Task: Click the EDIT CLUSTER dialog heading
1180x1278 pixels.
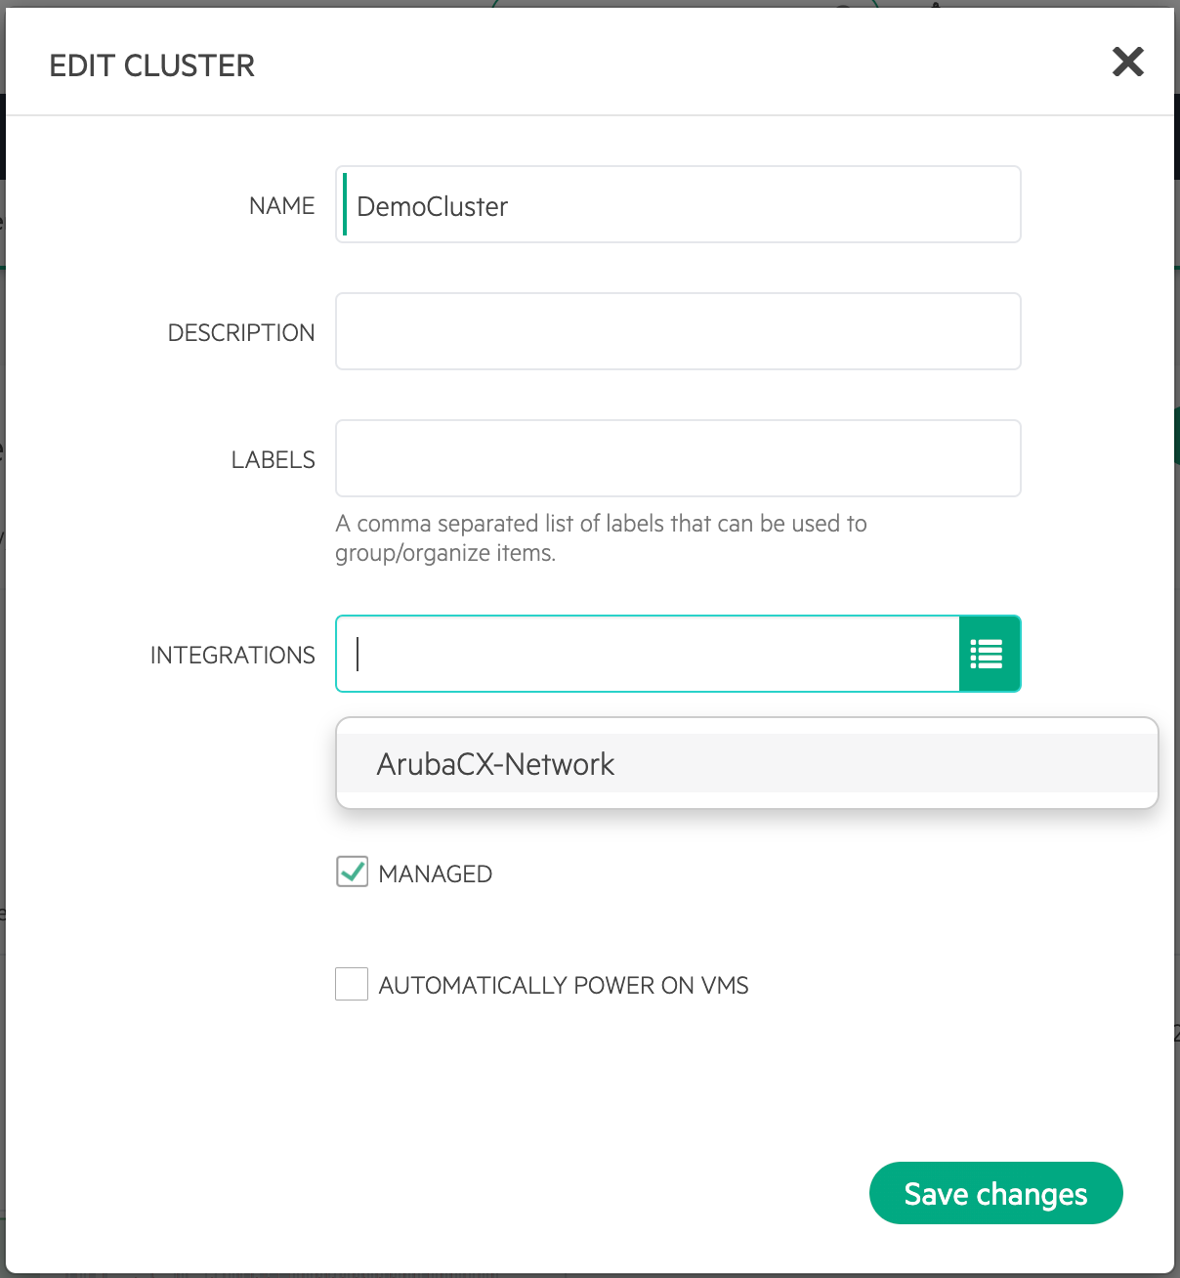Action: tap(151, 65)
